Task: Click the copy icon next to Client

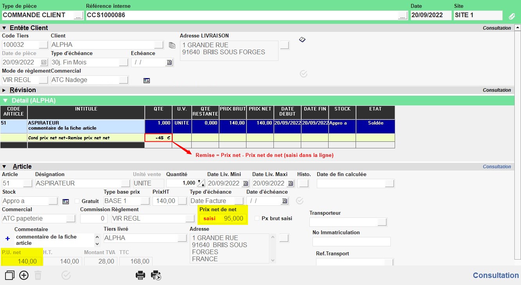Action: click(172, 45)
